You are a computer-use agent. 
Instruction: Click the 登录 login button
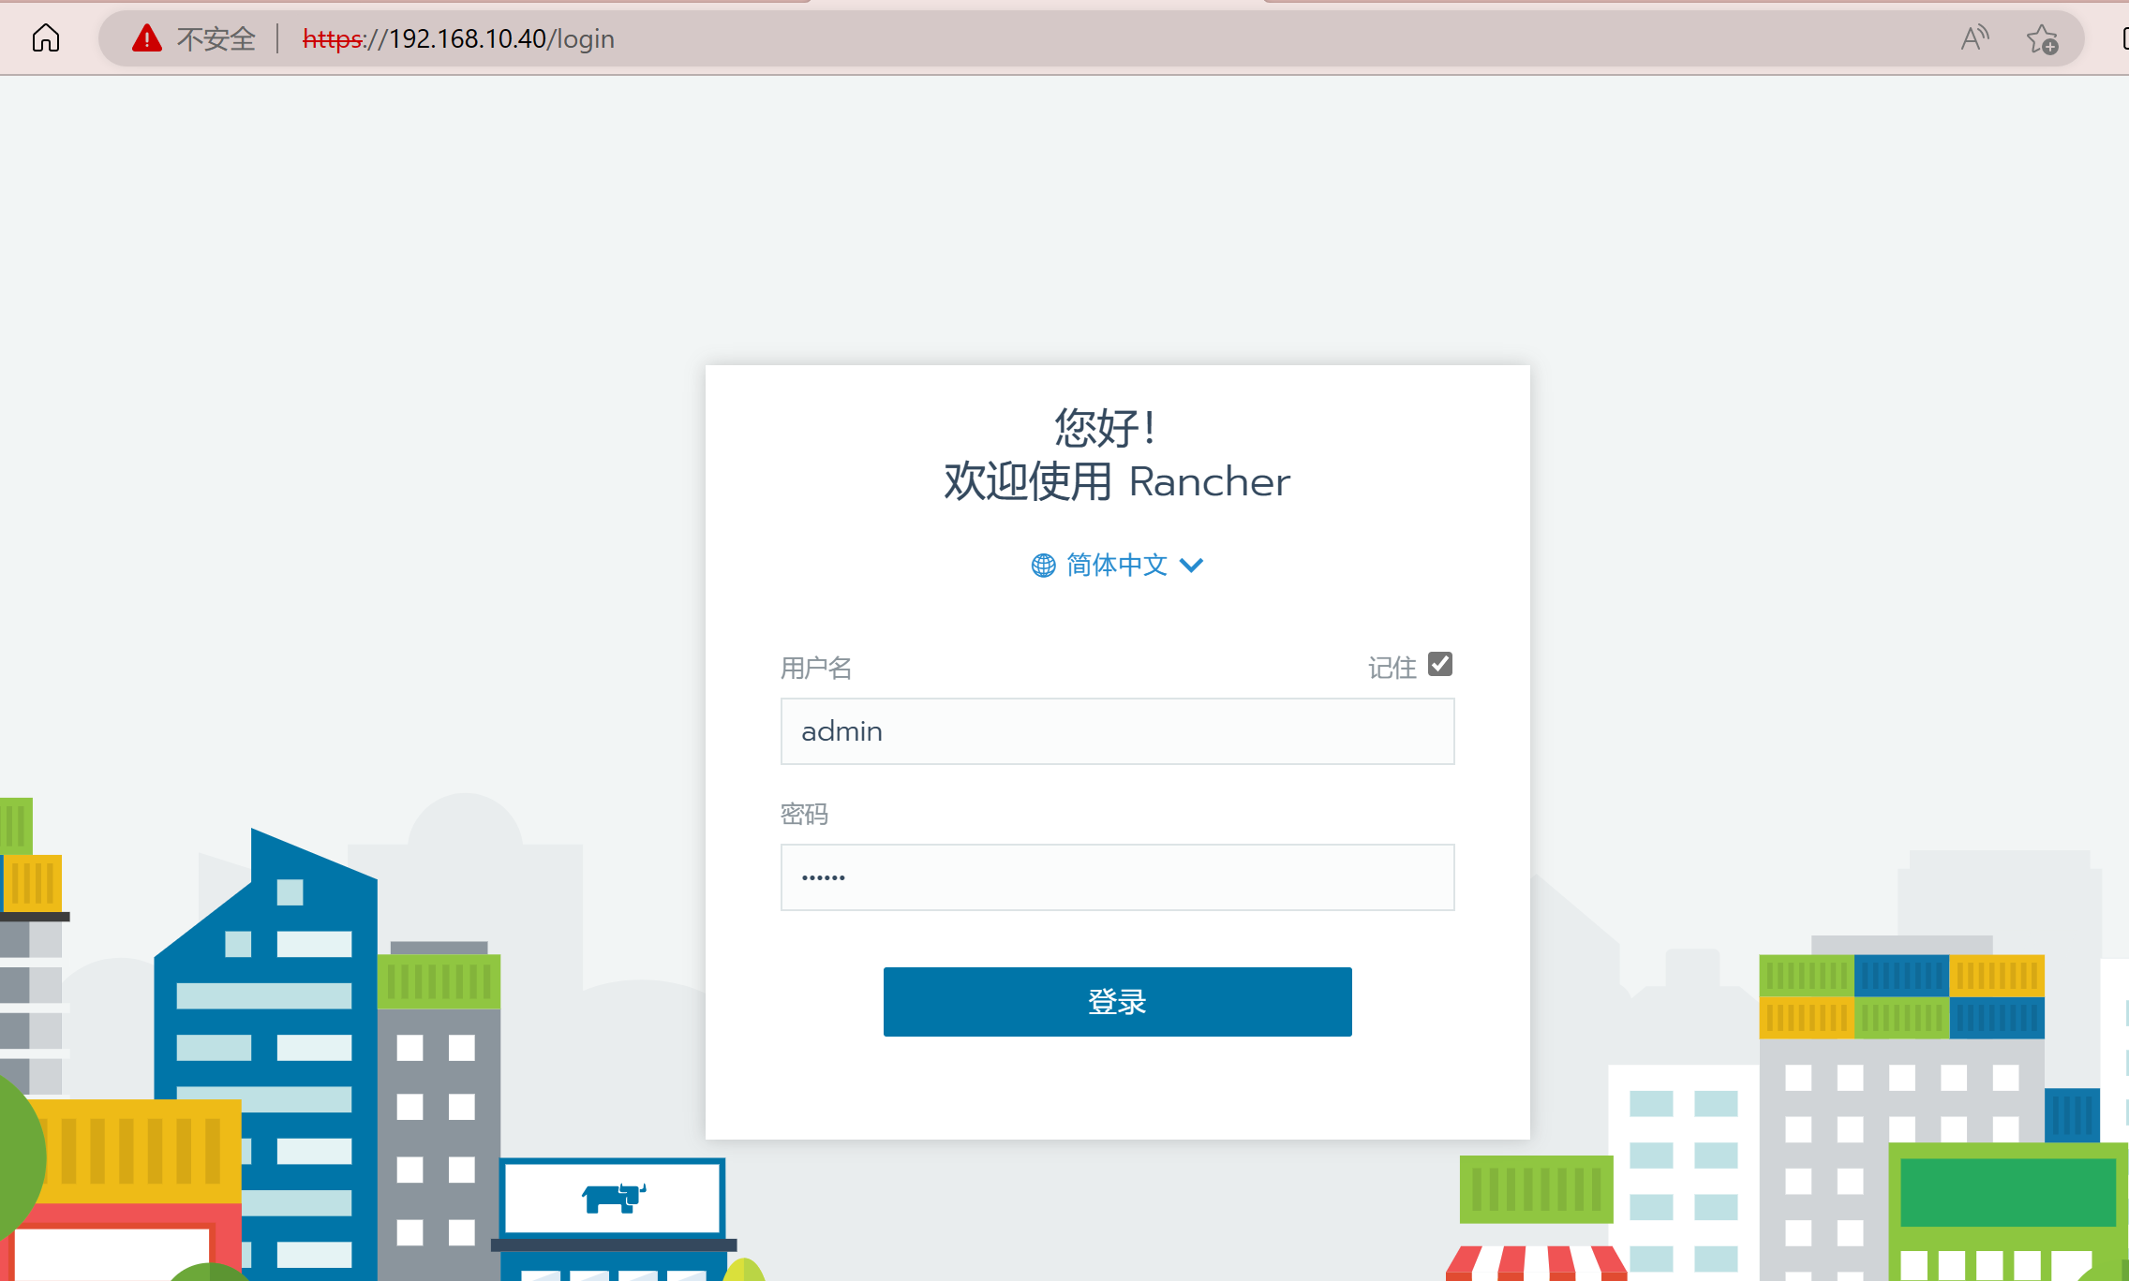(x=1116, y=1001)
